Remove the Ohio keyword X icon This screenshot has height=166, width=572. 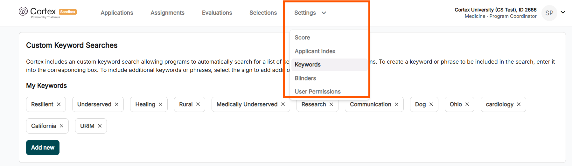point(467,104)
